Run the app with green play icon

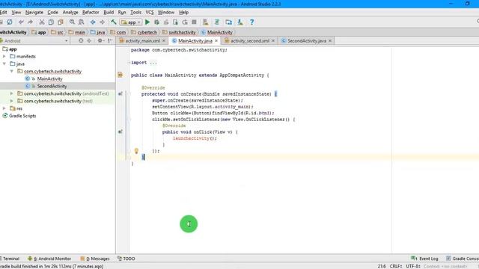[147, 22]
